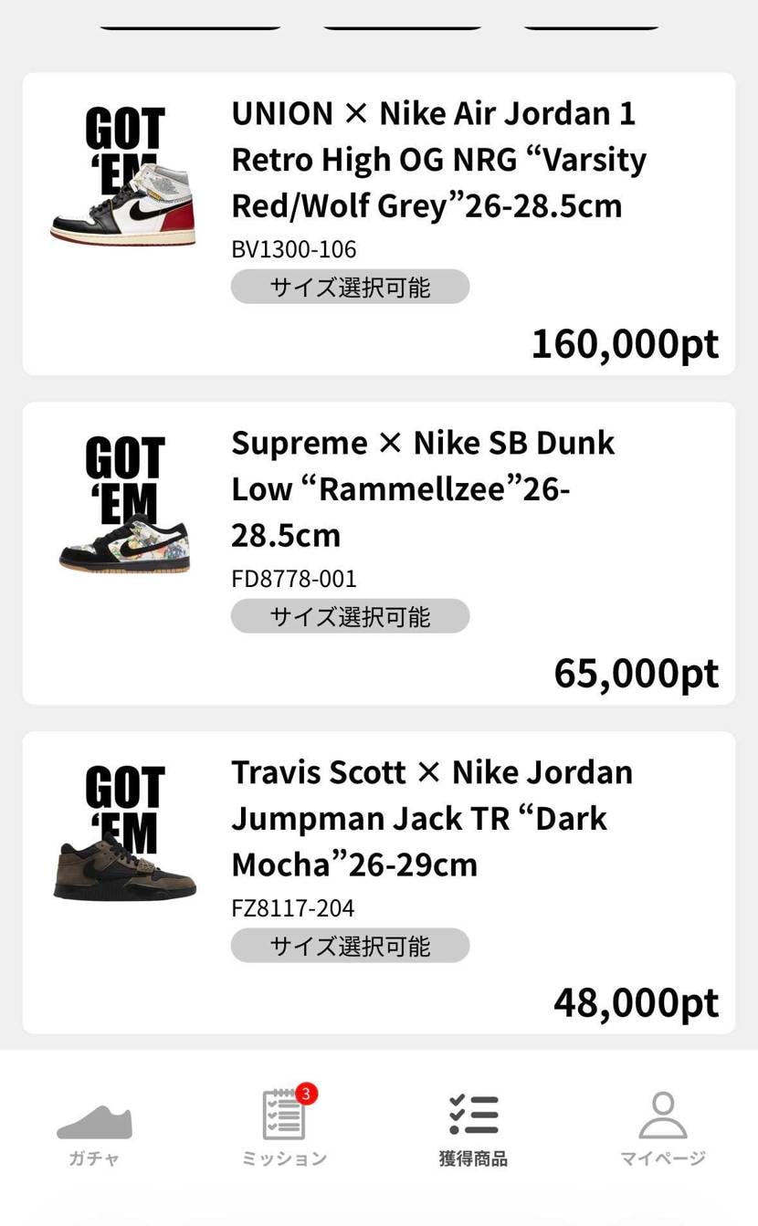Select the 獲得商品 list icon
Image resolution: width=758 pixels, height=1226 pixels.
(x=473, y=1115)
